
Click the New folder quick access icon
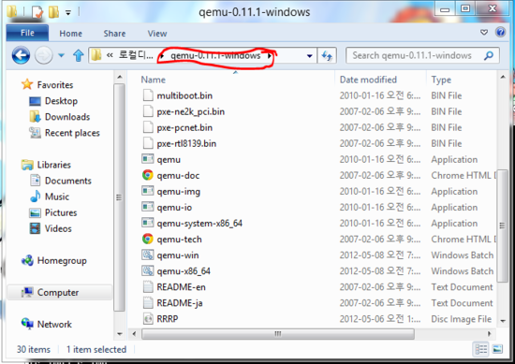(x=53, y=12)
